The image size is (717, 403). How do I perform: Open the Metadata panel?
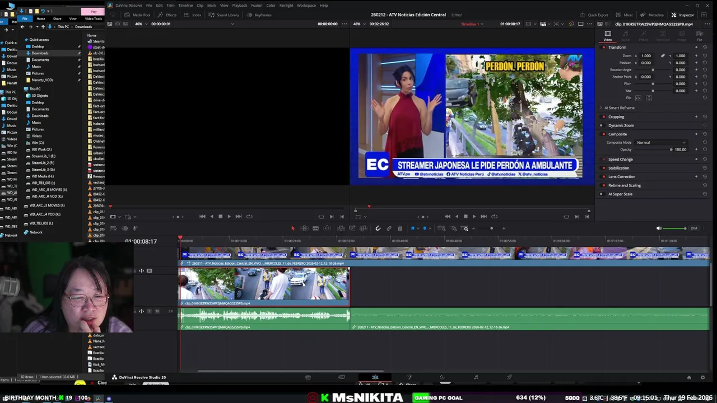pyautogui.click(x=652, y=15)
